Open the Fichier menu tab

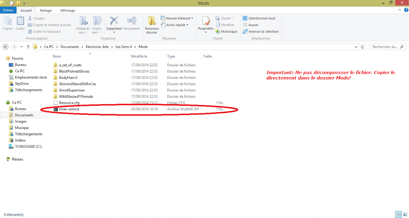pyautogui.click(x=8, y=10)
